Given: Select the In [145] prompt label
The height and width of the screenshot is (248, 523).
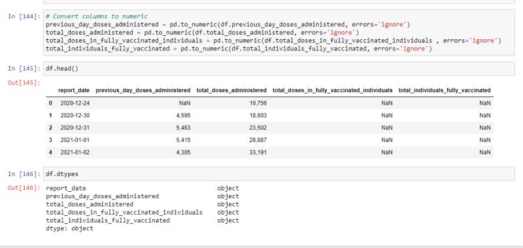Looking at the screenshot, I should (24, 69).
